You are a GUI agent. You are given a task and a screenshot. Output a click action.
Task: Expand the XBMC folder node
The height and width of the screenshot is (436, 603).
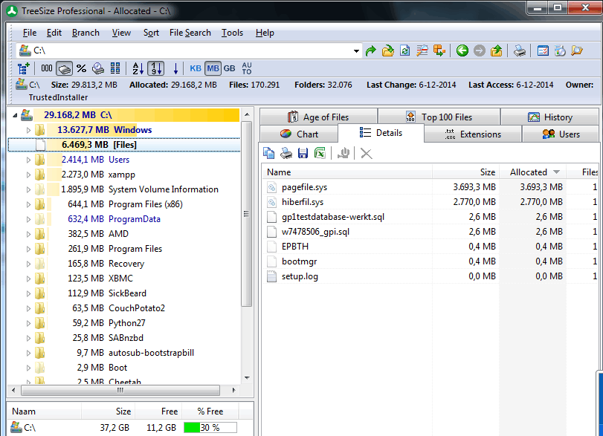(x=28, y=279)
